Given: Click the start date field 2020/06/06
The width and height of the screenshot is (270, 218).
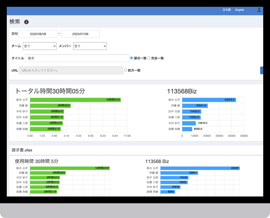Looking at the screenshot, I should (x=38, y=34).
